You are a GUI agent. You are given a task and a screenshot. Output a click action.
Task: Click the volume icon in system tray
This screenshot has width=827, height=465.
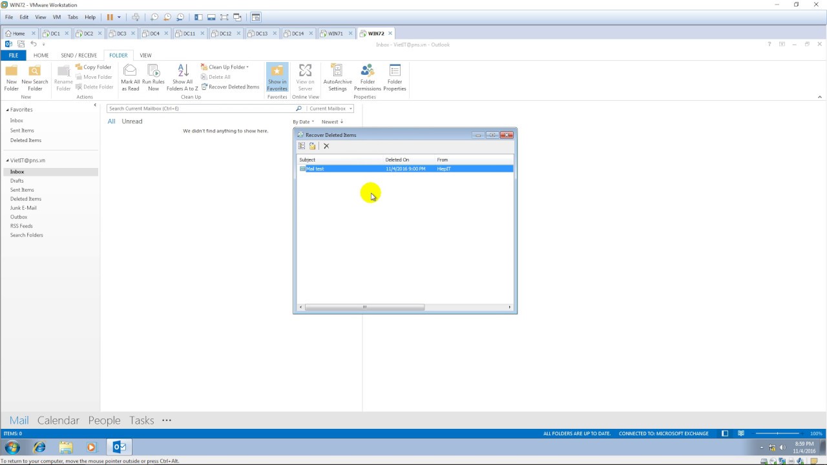(782, 447)
